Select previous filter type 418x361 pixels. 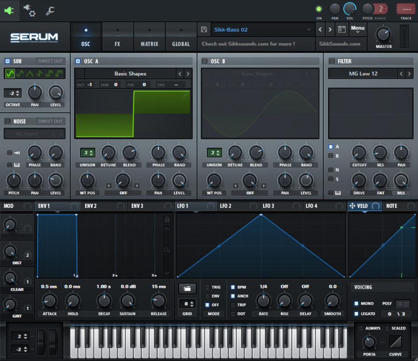click(x=401, y=74)
